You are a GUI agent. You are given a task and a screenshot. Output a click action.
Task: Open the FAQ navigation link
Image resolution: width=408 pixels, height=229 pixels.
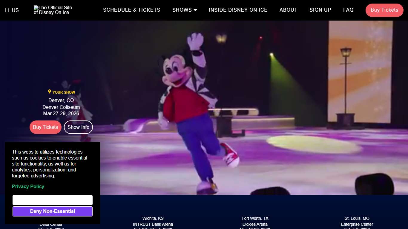coord(348,10)
